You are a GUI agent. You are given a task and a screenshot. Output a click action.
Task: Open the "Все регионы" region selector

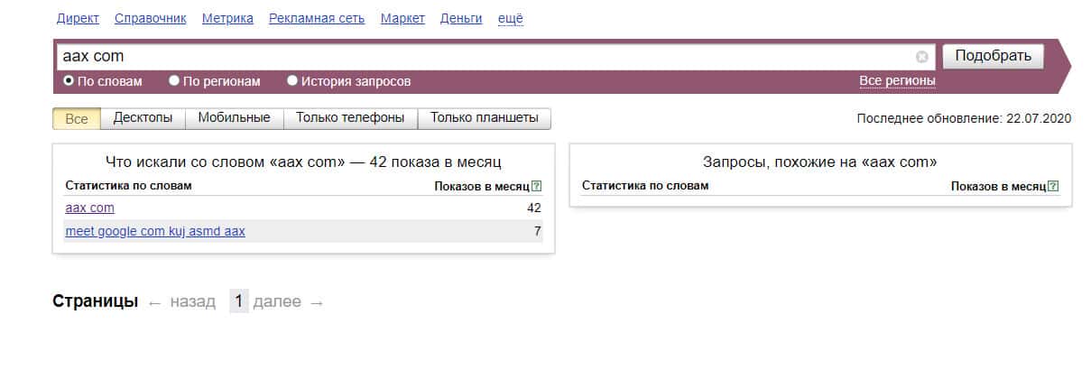point(897,81)
